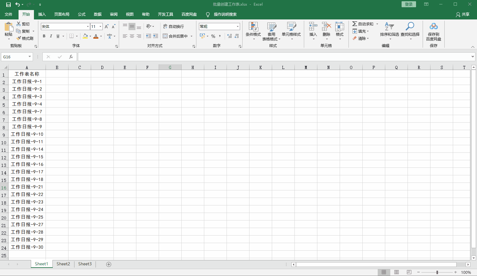Click the 登录 sign-in button
The width and height of the screenshot is (477, 276).
tap(408, 4)
